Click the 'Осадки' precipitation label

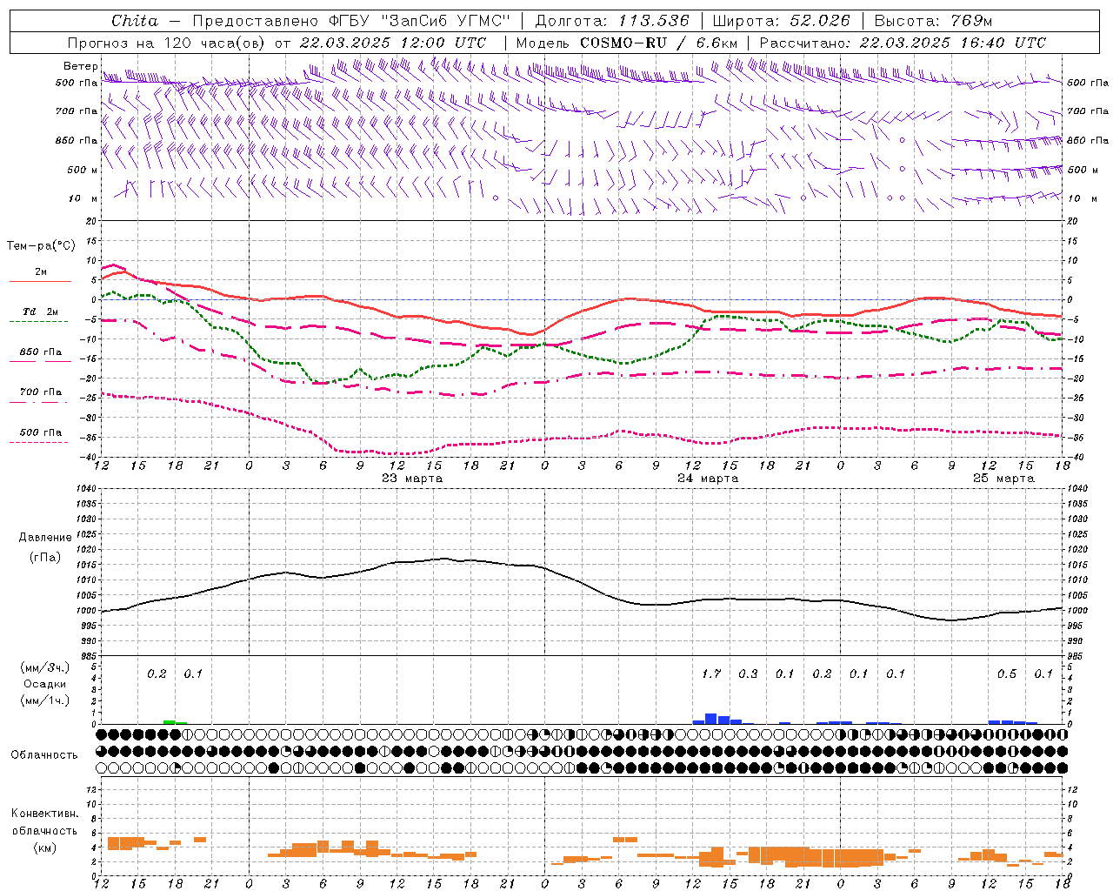[x=45, y=684]
